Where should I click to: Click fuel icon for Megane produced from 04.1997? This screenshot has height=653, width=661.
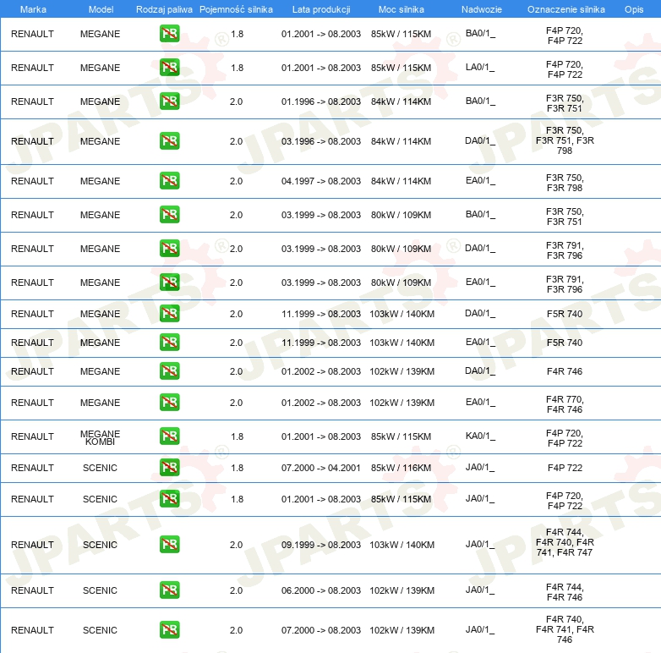[169, 181]
